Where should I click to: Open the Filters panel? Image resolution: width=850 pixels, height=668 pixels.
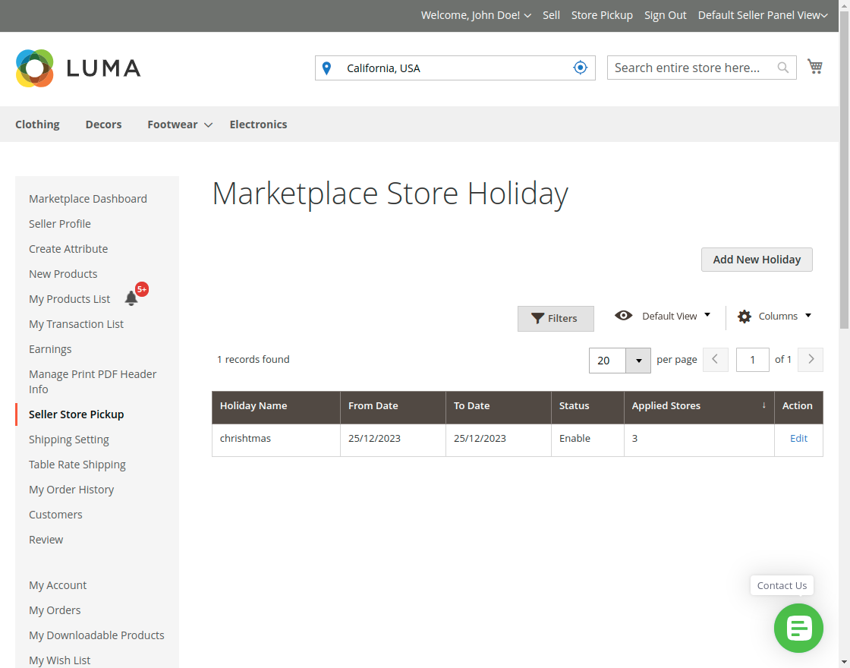coord(556,318)
